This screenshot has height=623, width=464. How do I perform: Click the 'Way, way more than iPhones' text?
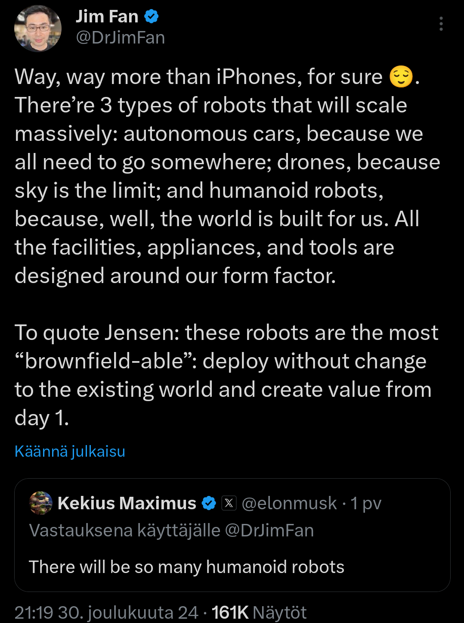[x=198, y=77]
